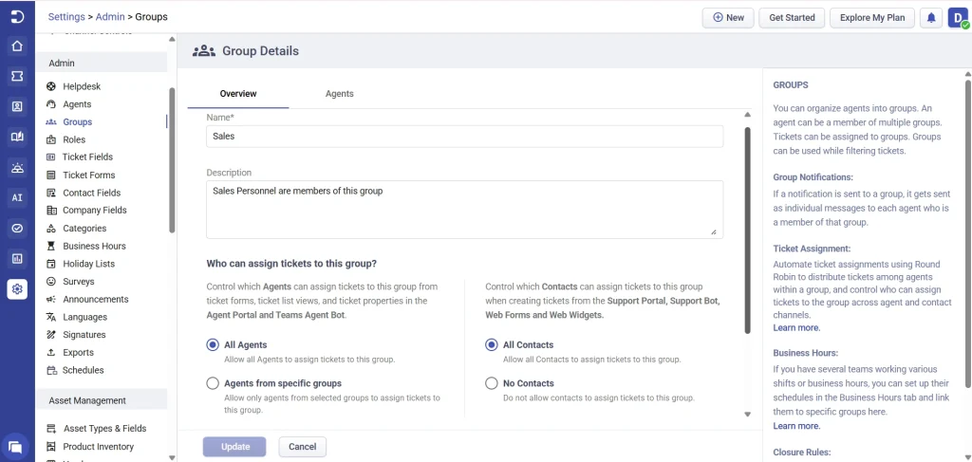Click the New button in top bar
Image resolution: width=972 pixels, height=462 pixels.
[728, 18]
